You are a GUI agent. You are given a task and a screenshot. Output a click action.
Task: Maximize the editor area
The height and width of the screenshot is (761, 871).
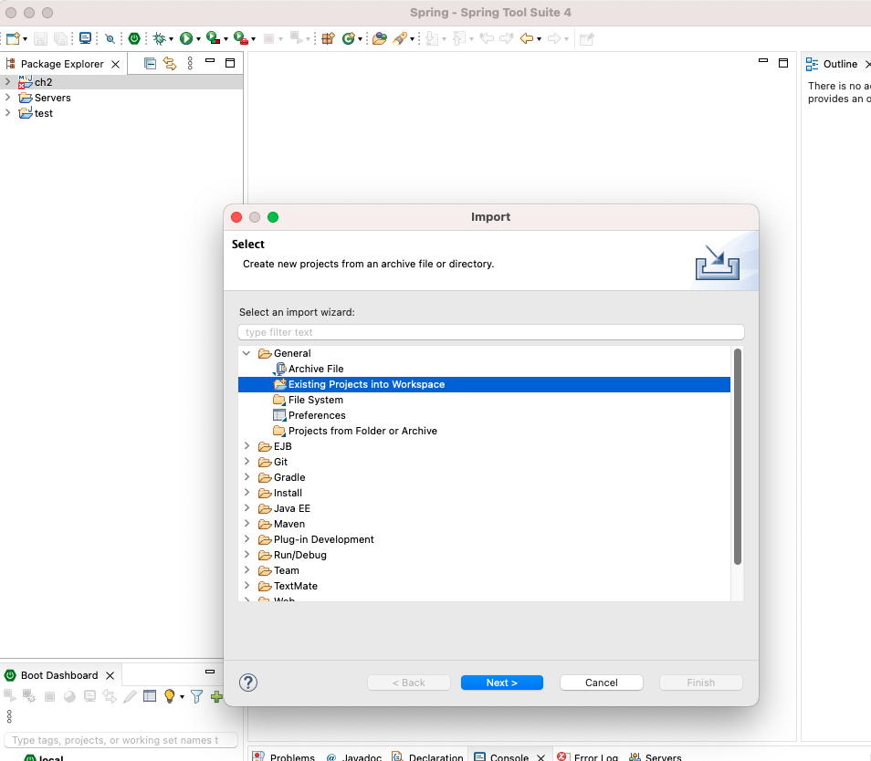coord(783,63)
